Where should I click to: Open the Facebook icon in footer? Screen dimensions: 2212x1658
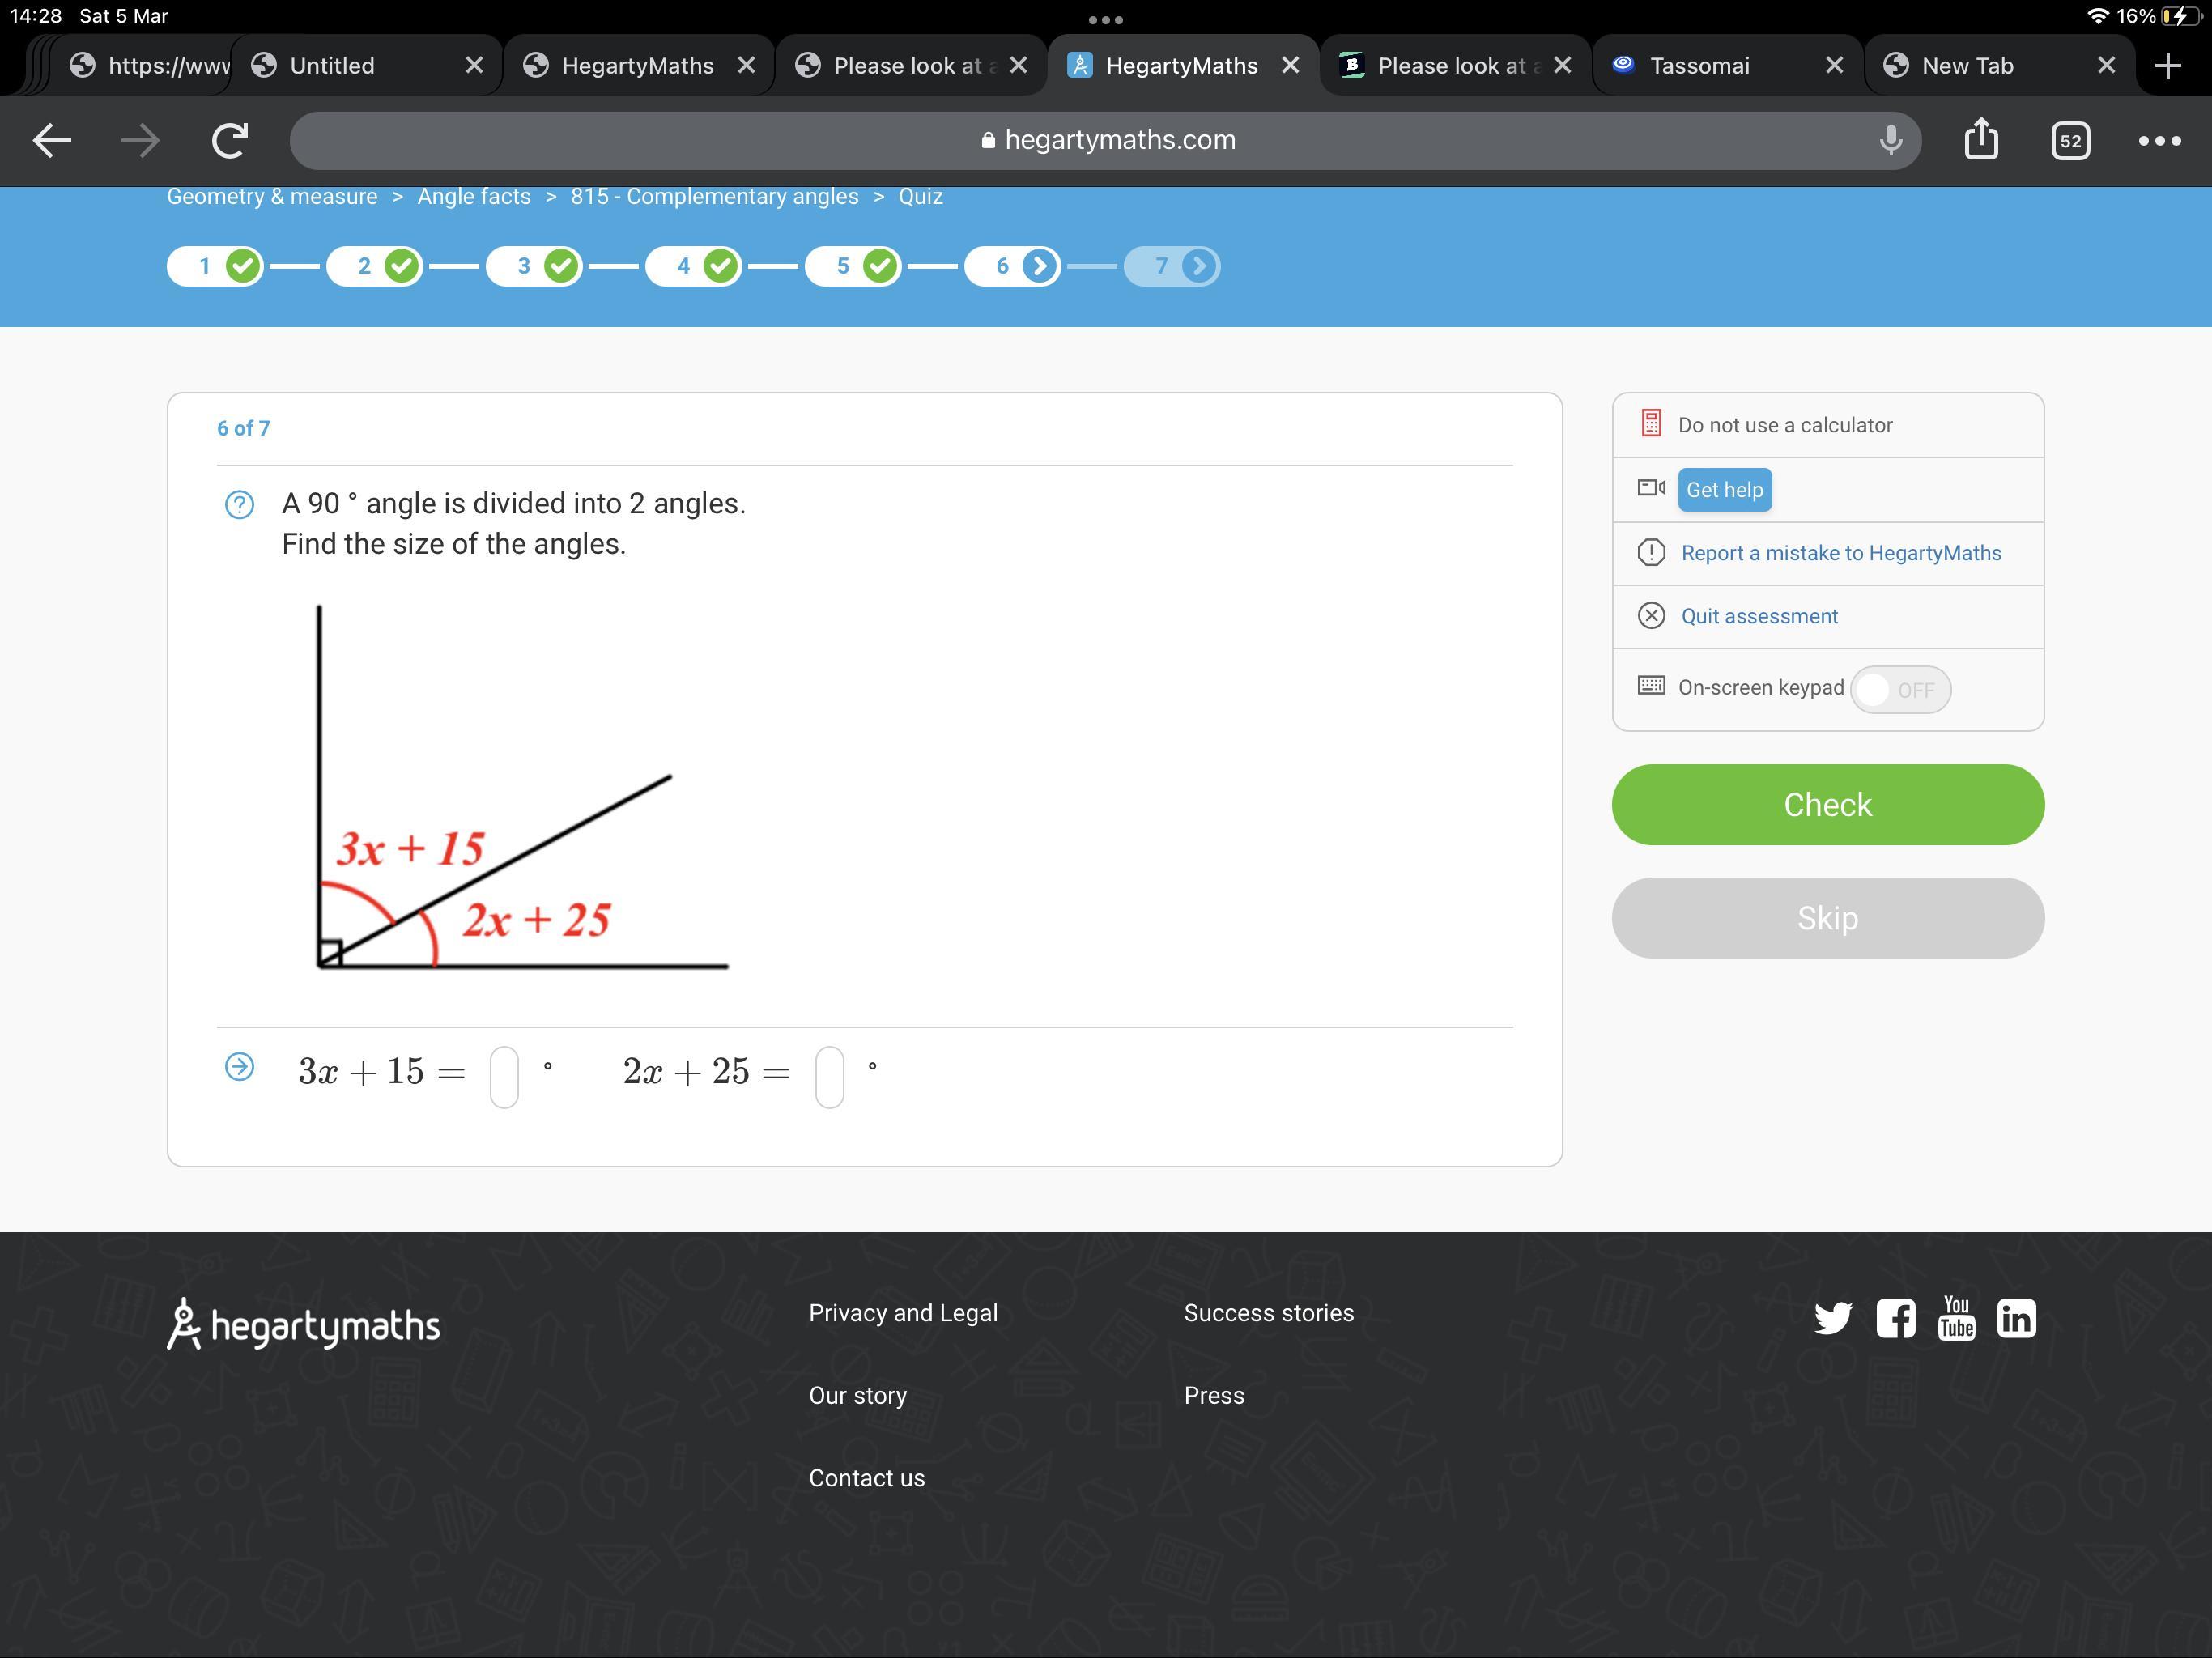pyautogui.click(x=1895, y=1318)
